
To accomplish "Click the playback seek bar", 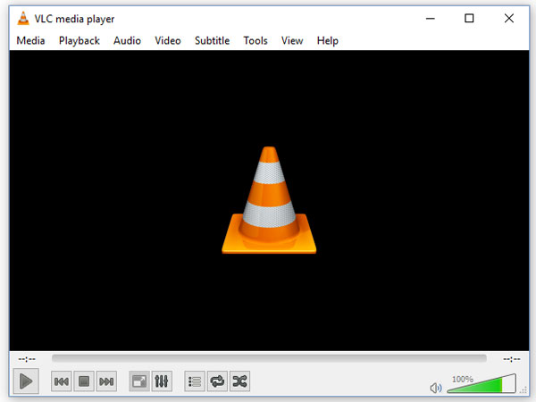I will tap(268, 358).
